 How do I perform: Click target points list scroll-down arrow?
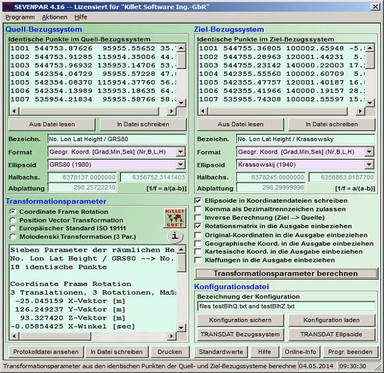point(370,103)
